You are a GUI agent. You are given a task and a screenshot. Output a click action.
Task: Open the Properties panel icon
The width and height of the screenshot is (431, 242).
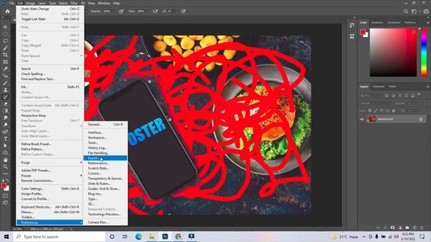352,36
